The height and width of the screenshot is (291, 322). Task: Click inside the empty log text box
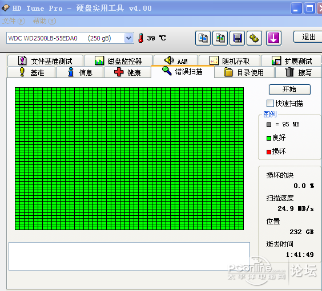(x=129, y=256)
